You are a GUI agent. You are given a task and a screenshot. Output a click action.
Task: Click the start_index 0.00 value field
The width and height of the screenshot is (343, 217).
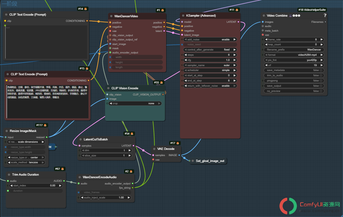36,186
